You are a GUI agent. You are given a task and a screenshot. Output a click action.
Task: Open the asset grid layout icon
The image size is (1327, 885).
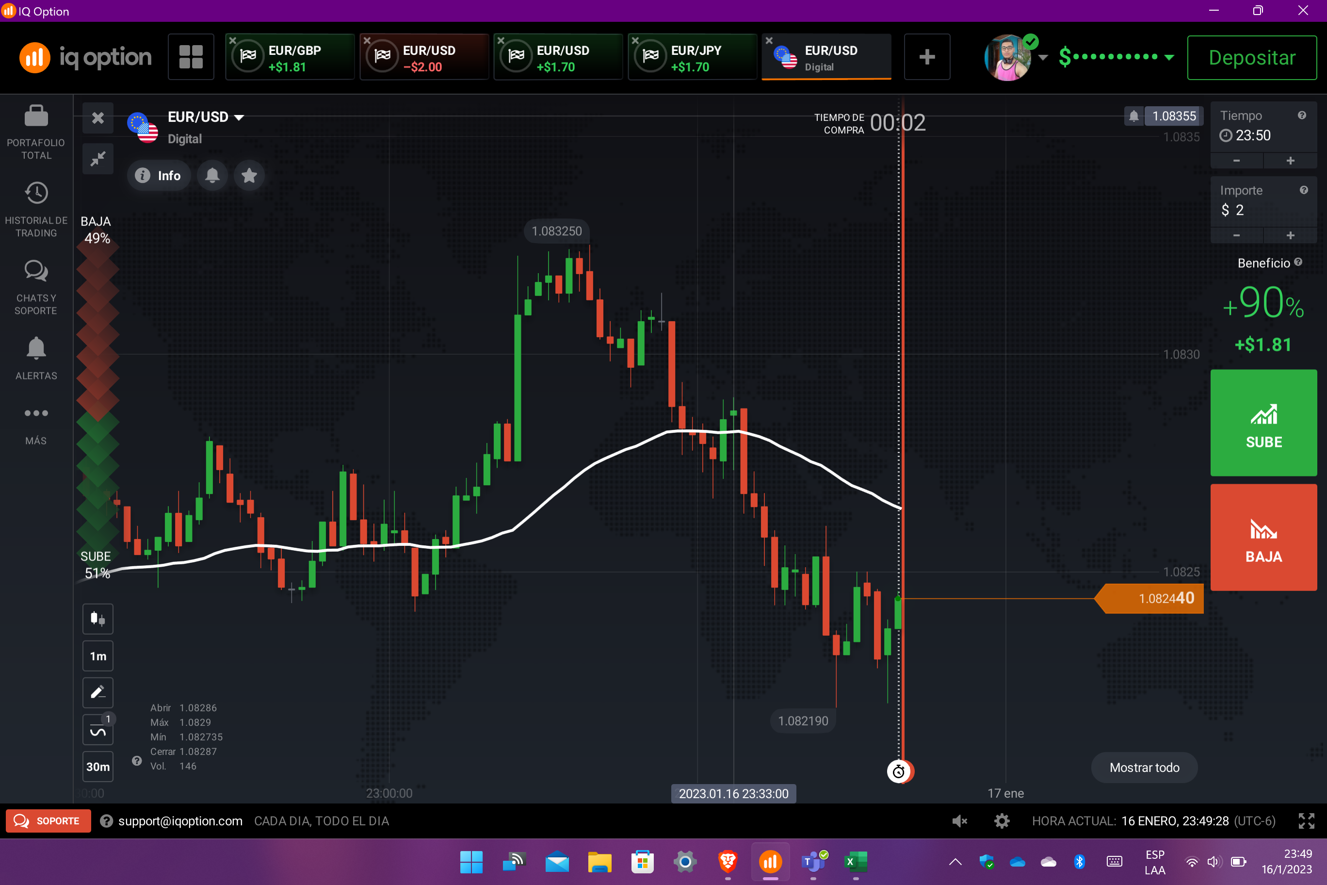coord(191,57)
